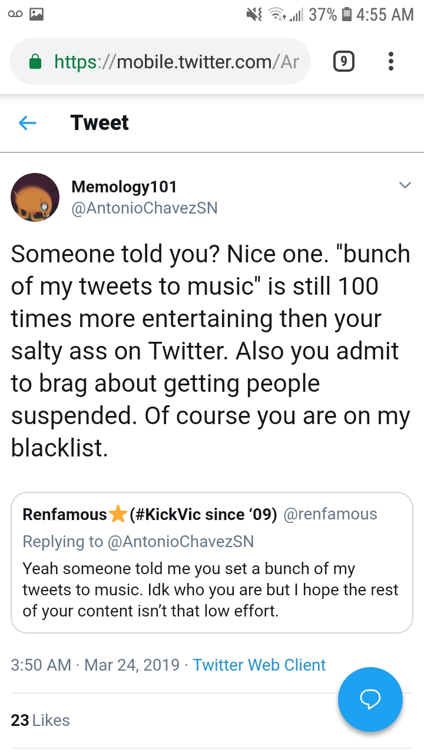The width and height of the screenshot is (424, 753).
Task: Tap the back arrow beside Tweet
Action: coord(27,123)
